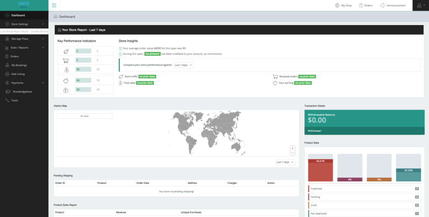The image size is (429, 217).
Task: Click the hamburger menu icon
Action: pyautogui.click(x=54, y=5)
